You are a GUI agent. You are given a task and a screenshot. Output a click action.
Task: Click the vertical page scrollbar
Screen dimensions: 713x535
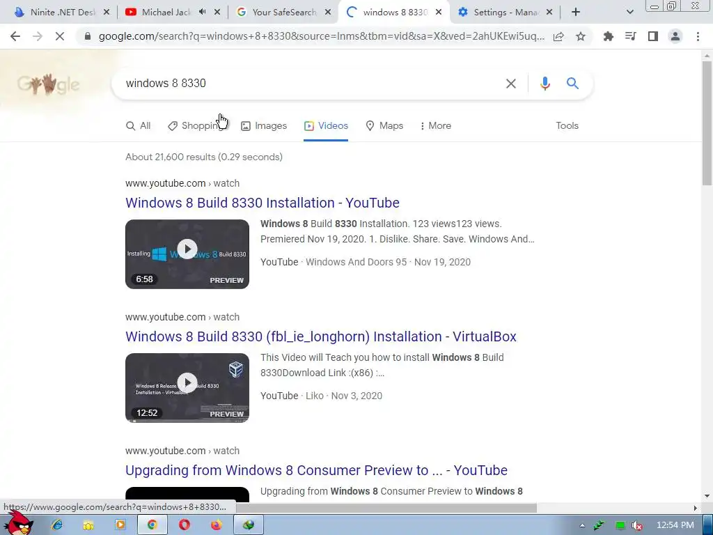707,123
